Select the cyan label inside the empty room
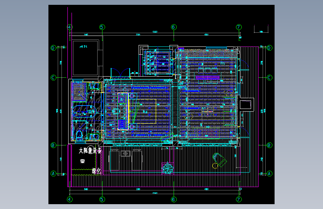323x209 pixels. point(83,47)
